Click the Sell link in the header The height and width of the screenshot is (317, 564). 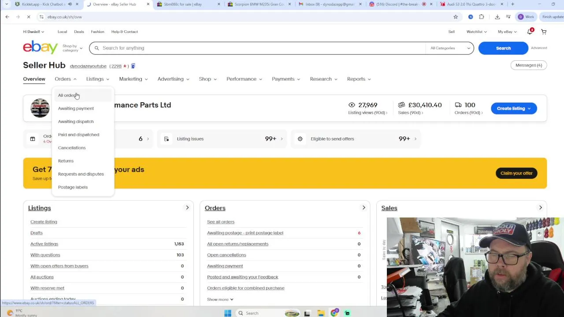(x=452, y=32)
